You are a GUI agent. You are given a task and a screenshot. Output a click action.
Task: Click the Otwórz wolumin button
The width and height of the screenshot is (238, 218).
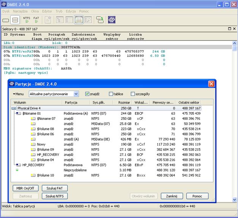point(143,196)
